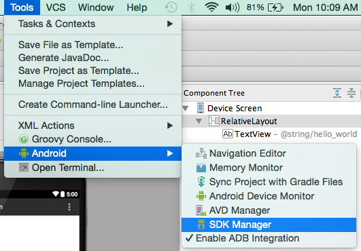
Task: Click the Device Screen phone icon
Action: click(x=201, y=108)
